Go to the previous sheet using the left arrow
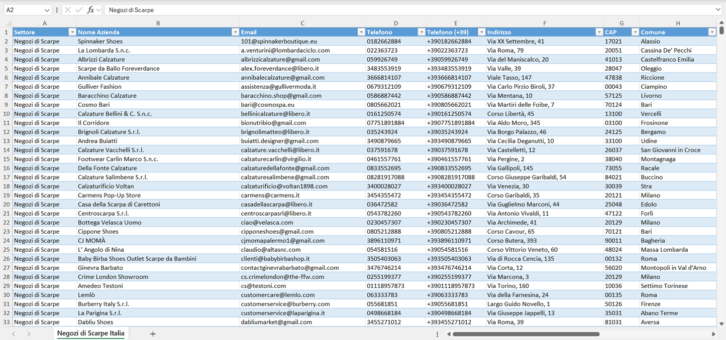The width and height of the screenshot is (726, 340). click(14, 334)
